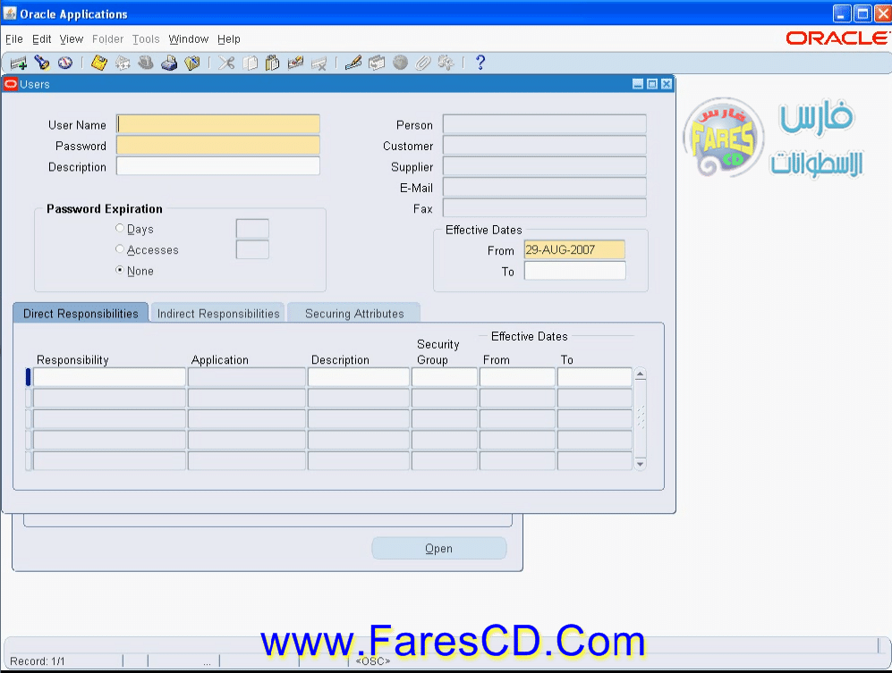Open Find with the flashlight icon

(41, 63)
